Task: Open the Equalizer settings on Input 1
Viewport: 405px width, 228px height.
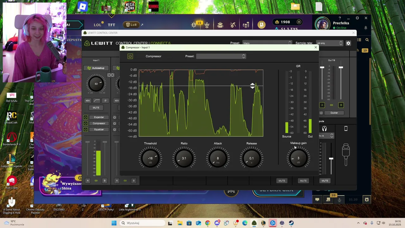Action: click(99, 130)
